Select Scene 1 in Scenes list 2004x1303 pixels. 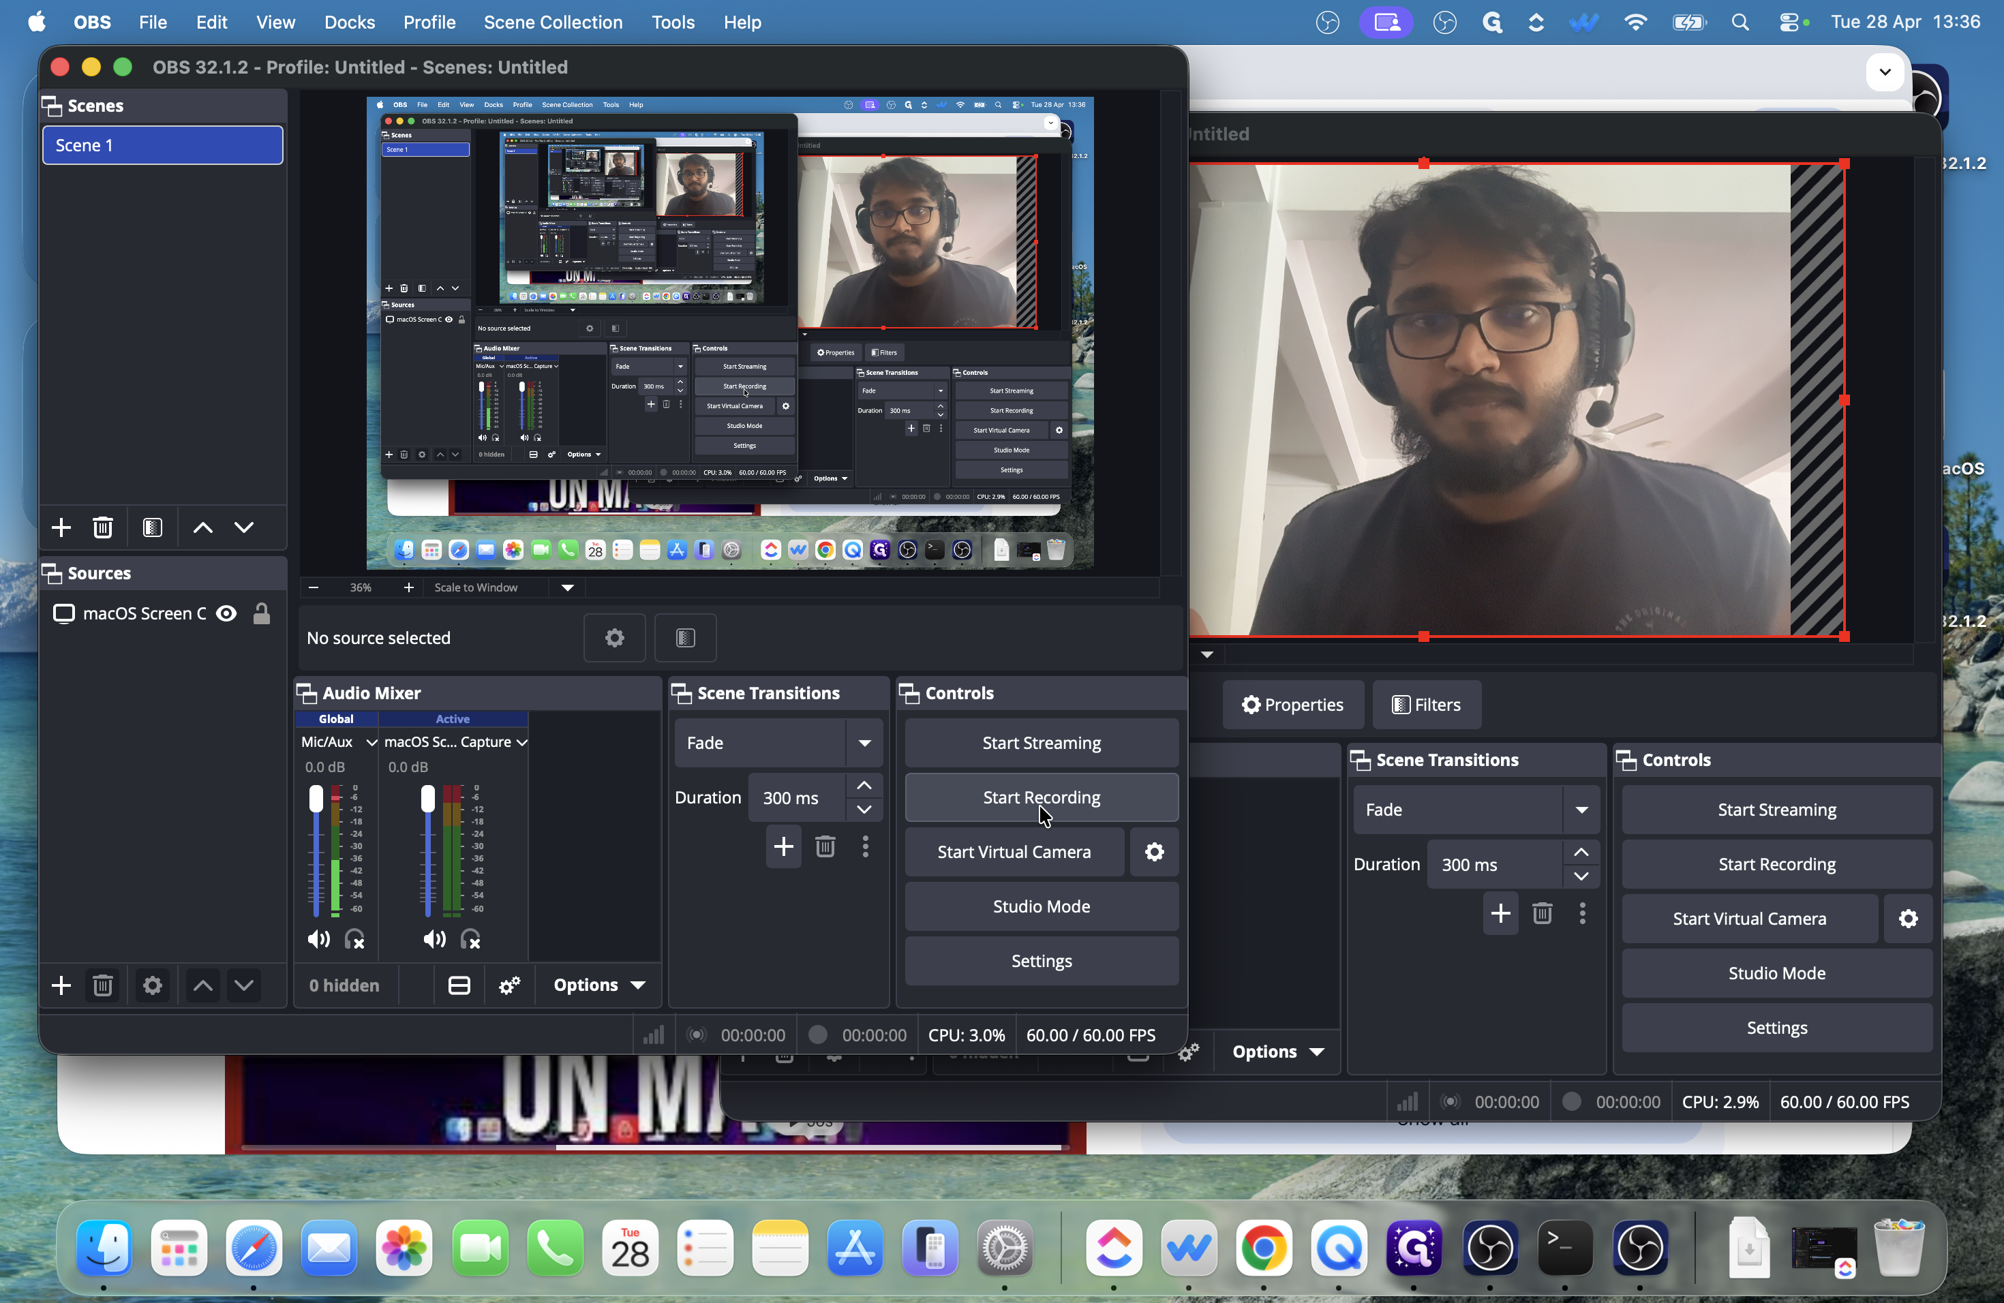tap(162, 144)
